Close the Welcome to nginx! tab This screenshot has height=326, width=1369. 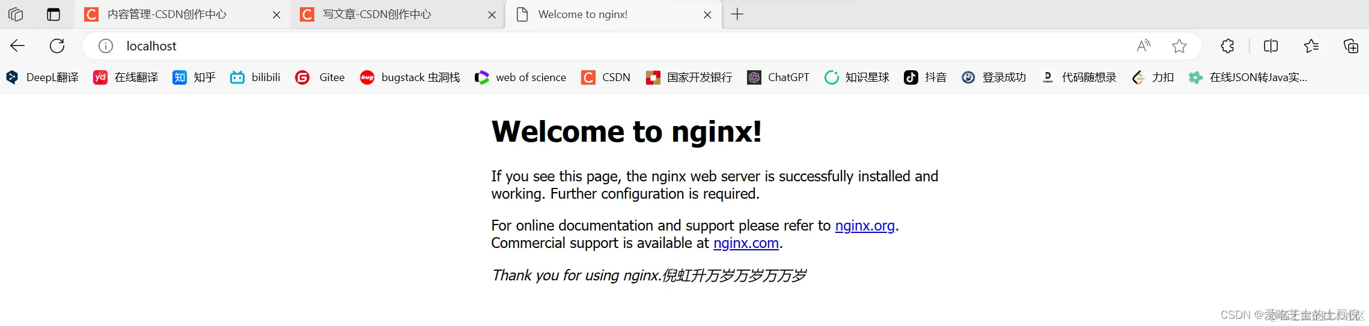pos(707,15)
